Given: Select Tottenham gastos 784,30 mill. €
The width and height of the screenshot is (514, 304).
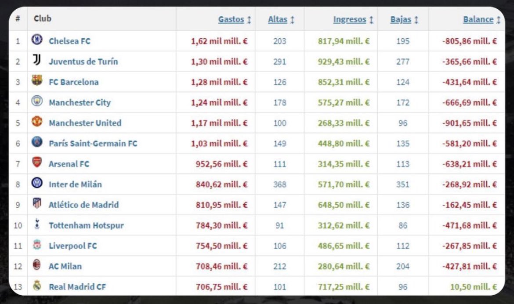Looking at the screenshot, I should [x=221, y=225].
